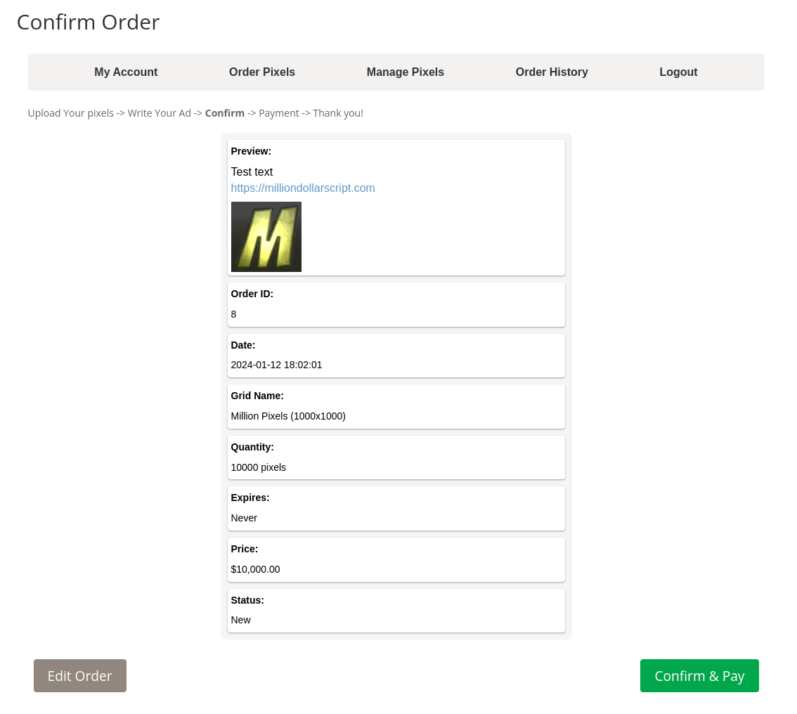
Task: Open the My Account menu item
Action: pyautogui.click(x=126, y=72)
